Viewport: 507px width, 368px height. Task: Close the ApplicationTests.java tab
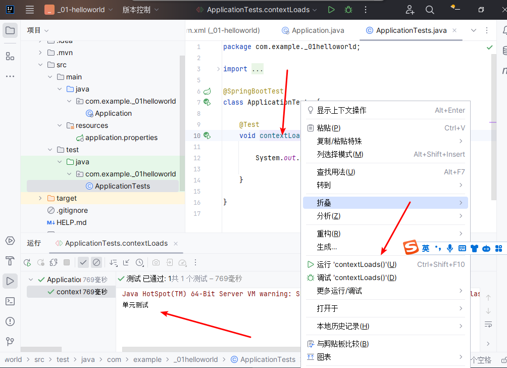[x=454, y=30]
